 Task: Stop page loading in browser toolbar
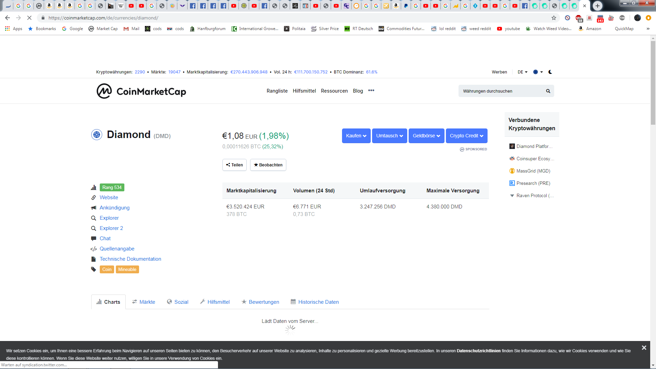pyautogui.click(x=29, y=18)
